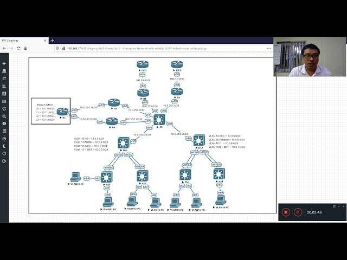Click the VLAN 10 HR subnet text

pyautogui.click(x=89, y=139)
